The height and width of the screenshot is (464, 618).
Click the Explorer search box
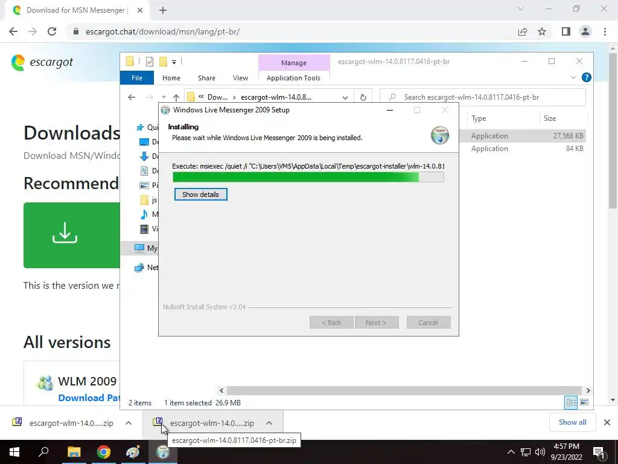483,97
